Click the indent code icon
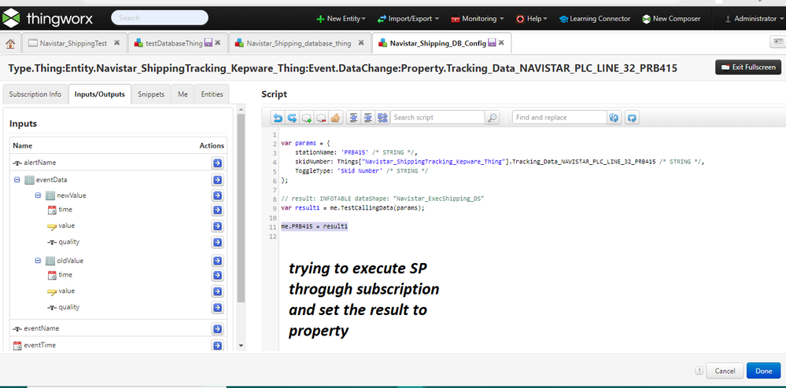Screen dimensions: 786x388 pyautogui.click(x=353, y=118)
